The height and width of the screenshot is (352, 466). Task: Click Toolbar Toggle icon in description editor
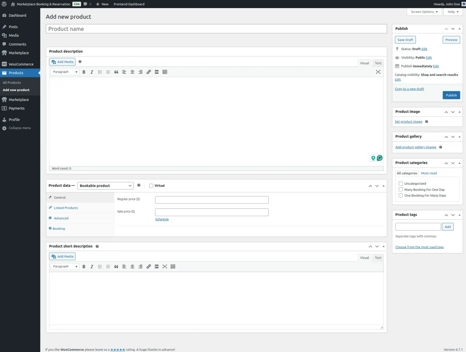[x=165, y=72]
